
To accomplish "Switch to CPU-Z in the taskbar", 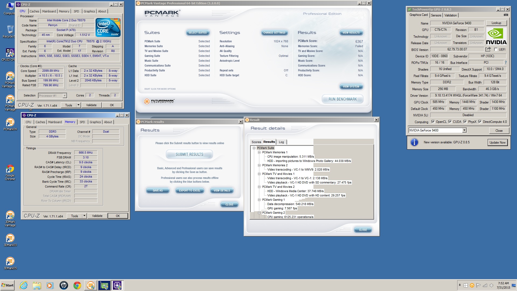I will (117, 285).
